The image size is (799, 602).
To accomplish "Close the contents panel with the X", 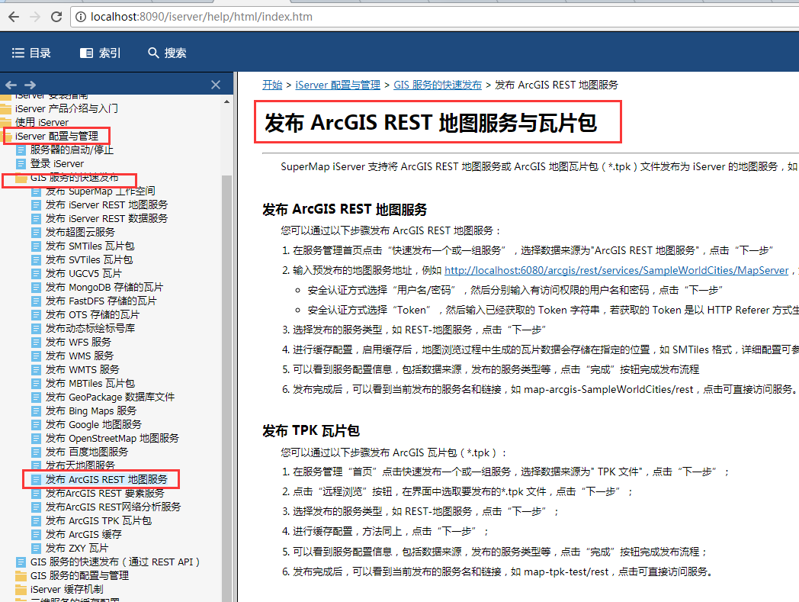I will pos(216,85).
